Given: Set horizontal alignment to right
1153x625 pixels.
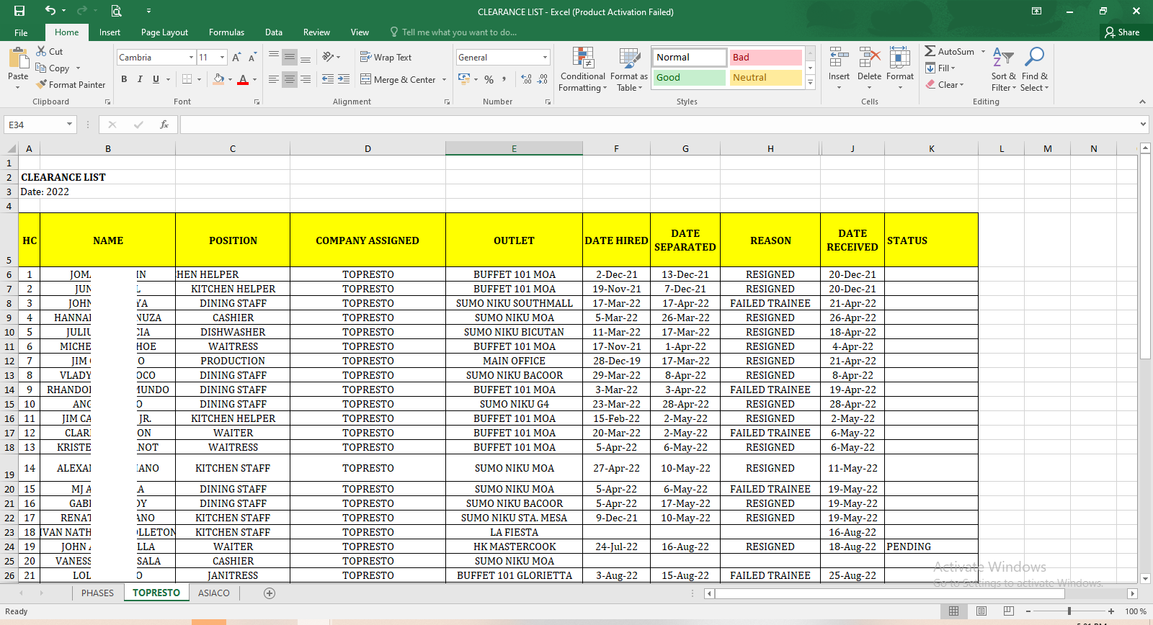Looking at the screenshot, I should tap(306, 79).
